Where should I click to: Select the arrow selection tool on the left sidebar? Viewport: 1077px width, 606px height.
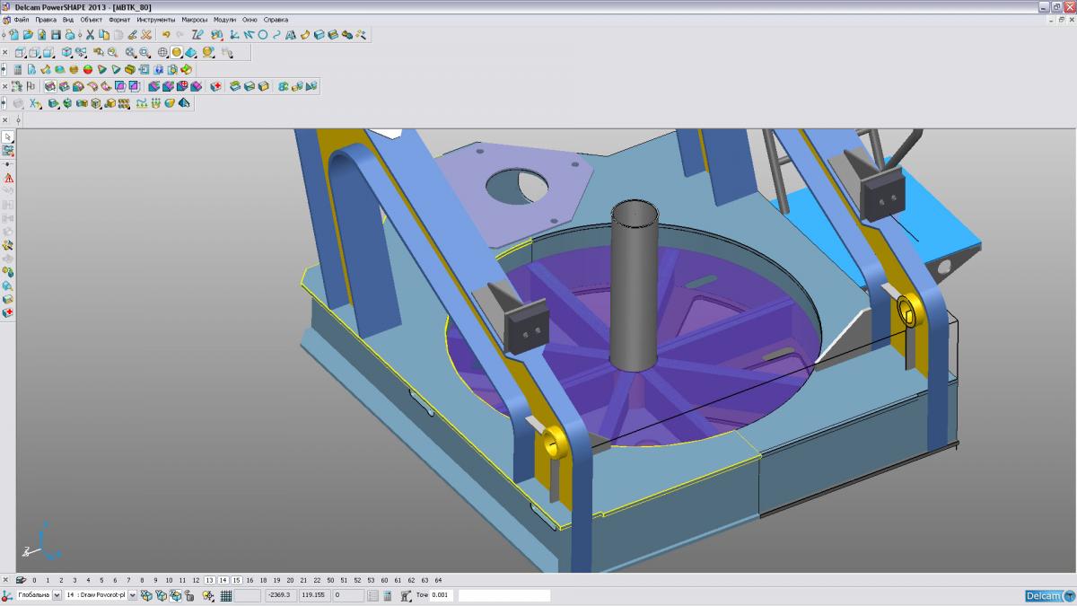(x=7, y=137)
